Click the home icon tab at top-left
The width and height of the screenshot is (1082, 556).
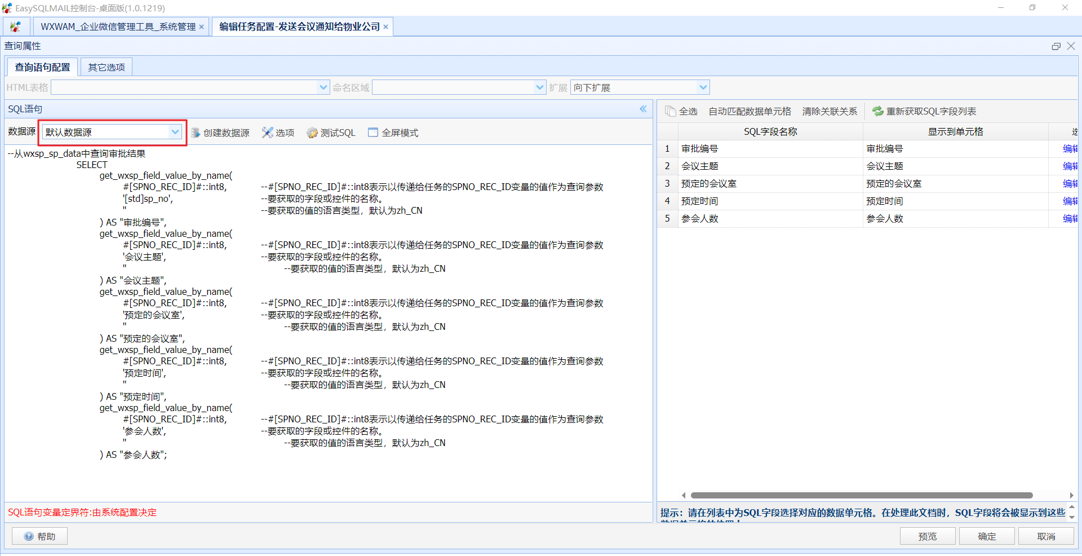click(x=16, y=27)
